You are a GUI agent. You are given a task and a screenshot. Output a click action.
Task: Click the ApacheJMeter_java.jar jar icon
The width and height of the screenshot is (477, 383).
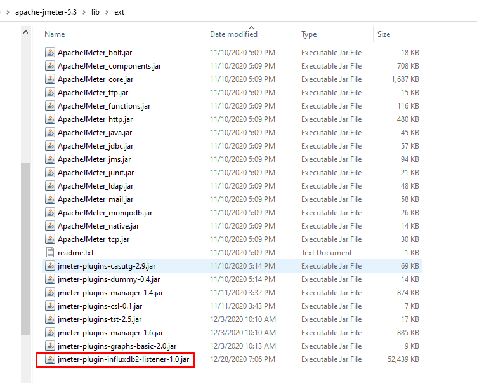pyautogui.click(x=50, y=133)
